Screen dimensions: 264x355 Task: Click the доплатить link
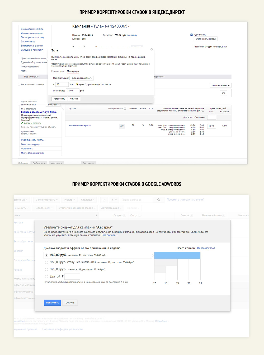(132, 35)
